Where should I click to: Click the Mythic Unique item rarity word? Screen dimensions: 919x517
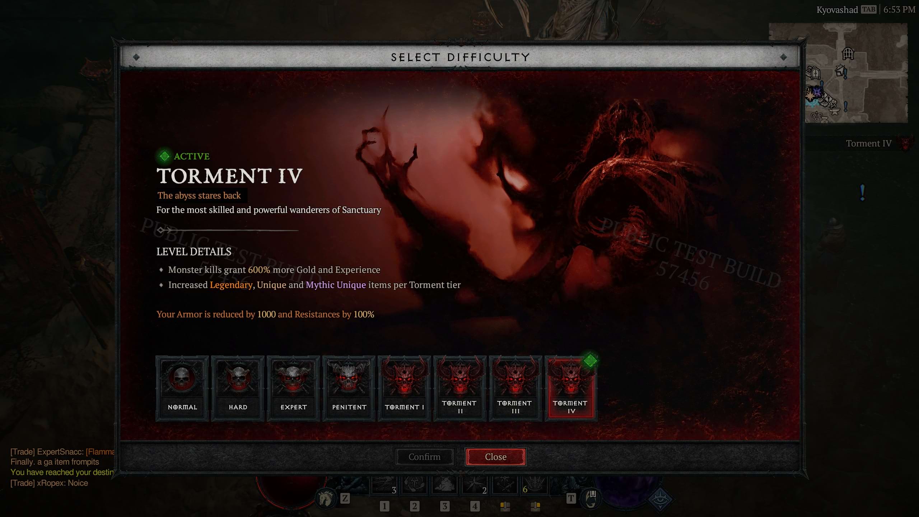336,285
